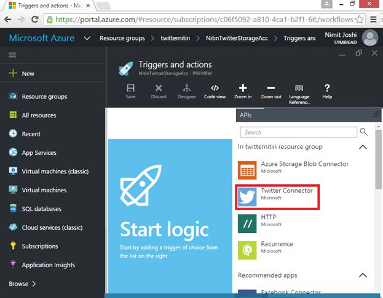
Task: Go to the Microsoft Azure home logo
Action: point(42,38)
